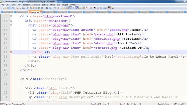
Task: Save the current file using the toolbar
Action: [10, 8]
